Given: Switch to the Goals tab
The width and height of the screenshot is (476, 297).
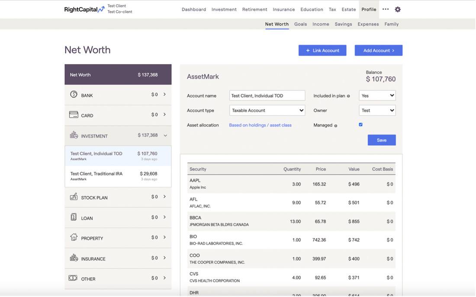Looking at the screenshot, I should pyautogui.click(x=300, y=24).
